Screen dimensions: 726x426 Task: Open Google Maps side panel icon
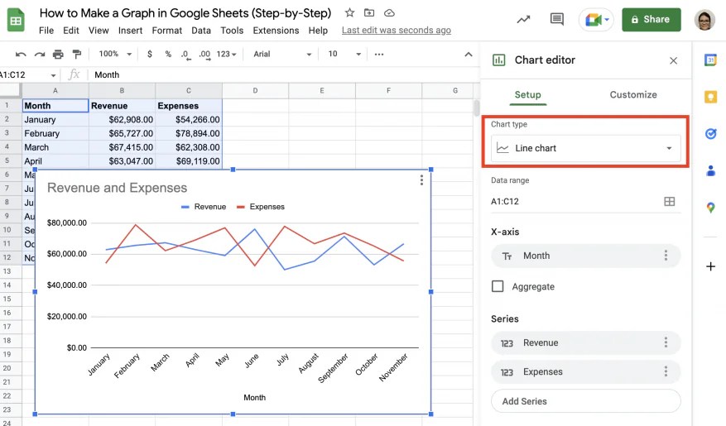(711, 208)
